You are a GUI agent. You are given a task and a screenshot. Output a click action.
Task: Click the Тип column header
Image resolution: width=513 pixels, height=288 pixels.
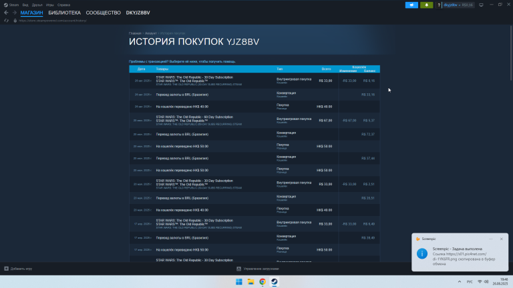click(279, 69)
